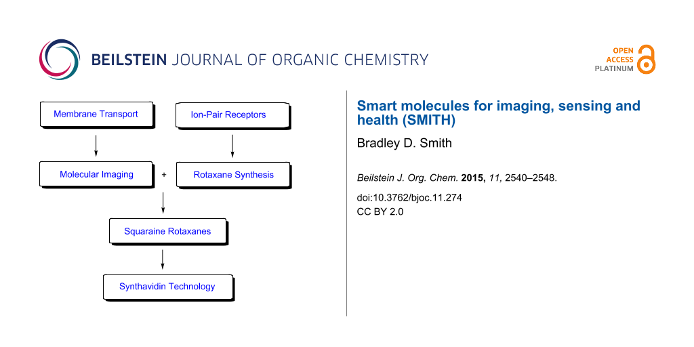Click the arrow below Membrane Transport
This screenshot has height=347, width=694.
96,144
